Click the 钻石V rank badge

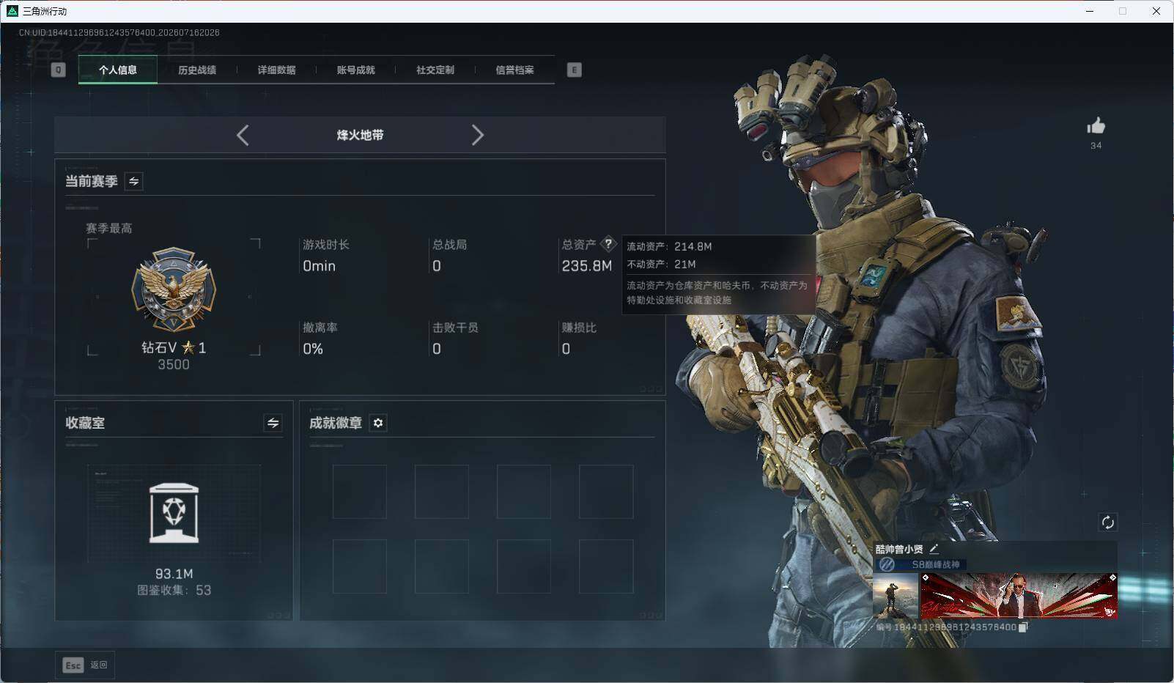pos(174,289)
